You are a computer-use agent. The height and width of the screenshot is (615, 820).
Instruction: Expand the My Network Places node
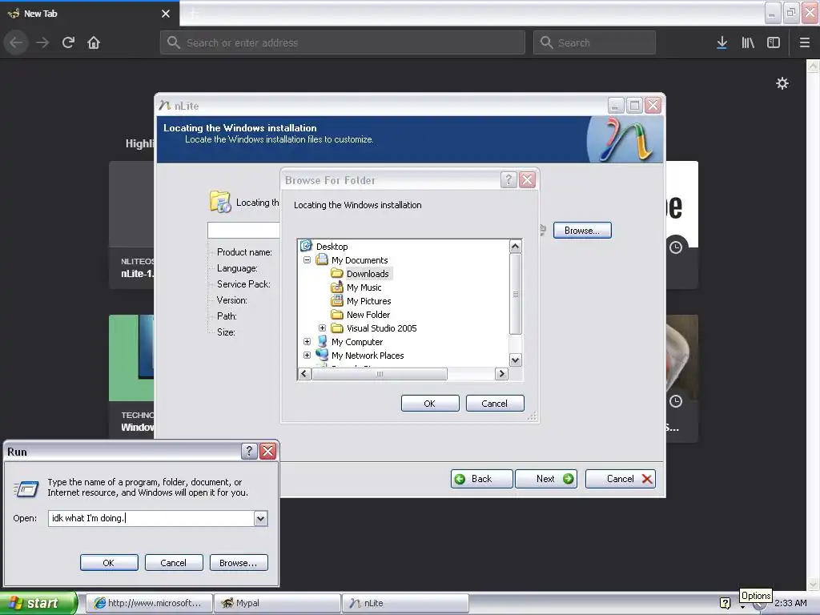[307, 355]
